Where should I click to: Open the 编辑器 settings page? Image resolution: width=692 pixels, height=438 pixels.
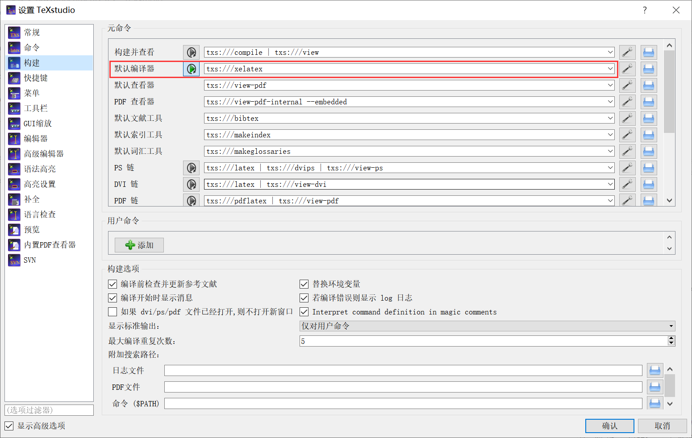(49, 139)
